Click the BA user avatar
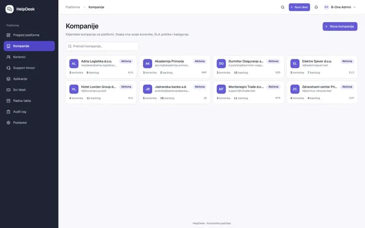The image size is (365, 228). pos(327,7)
